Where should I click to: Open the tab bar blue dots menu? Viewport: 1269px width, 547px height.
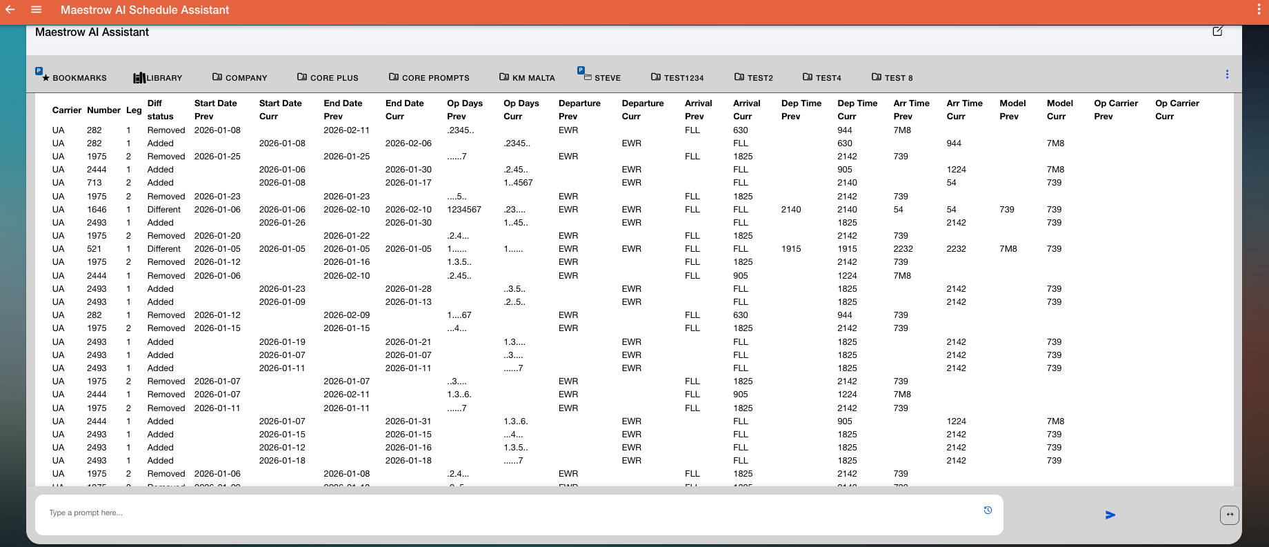(1227, 74)
